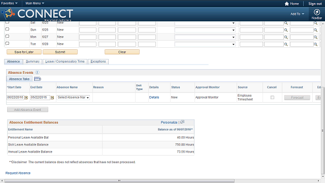Viewport: 325px width, 183px height.
Task: Open the Exceptions tab
Action: [98, 62]
